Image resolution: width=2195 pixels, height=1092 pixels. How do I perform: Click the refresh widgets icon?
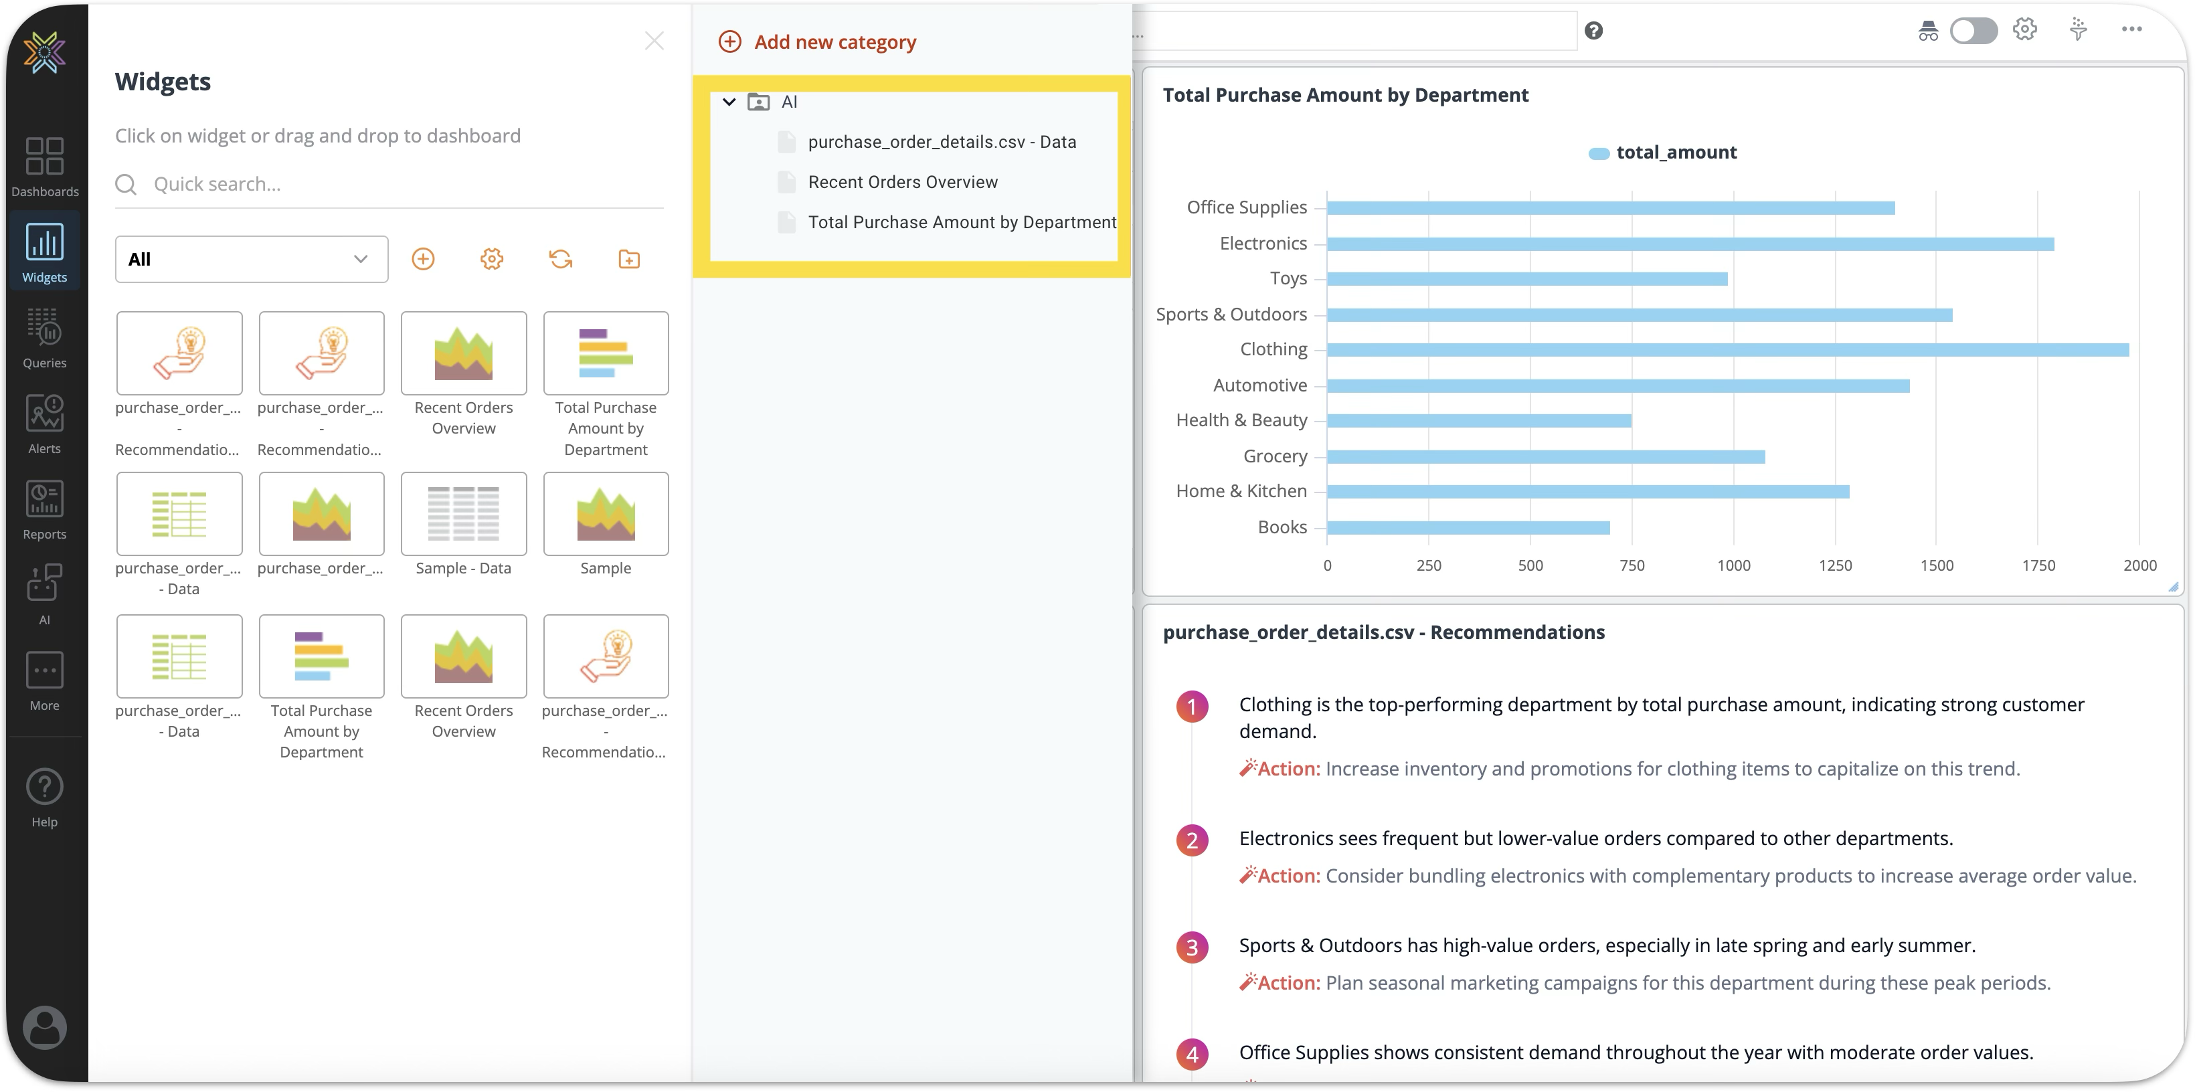click(560, 259)
